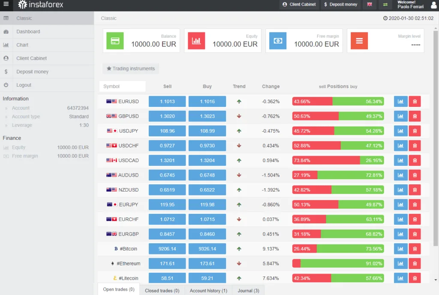Buy USDJPY at 108.99
This screenshot has width=439, height=295.
click(207, 131)
